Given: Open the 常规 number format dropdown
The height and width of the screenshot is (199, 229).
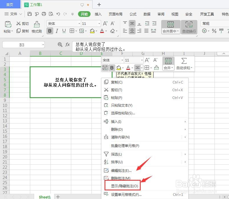Looking at the screenshot, I should coord(215,24).
